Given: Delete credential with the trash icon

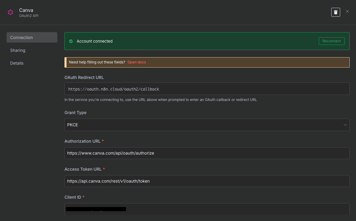Looking at the screenshot, I should tap(336, 12).
